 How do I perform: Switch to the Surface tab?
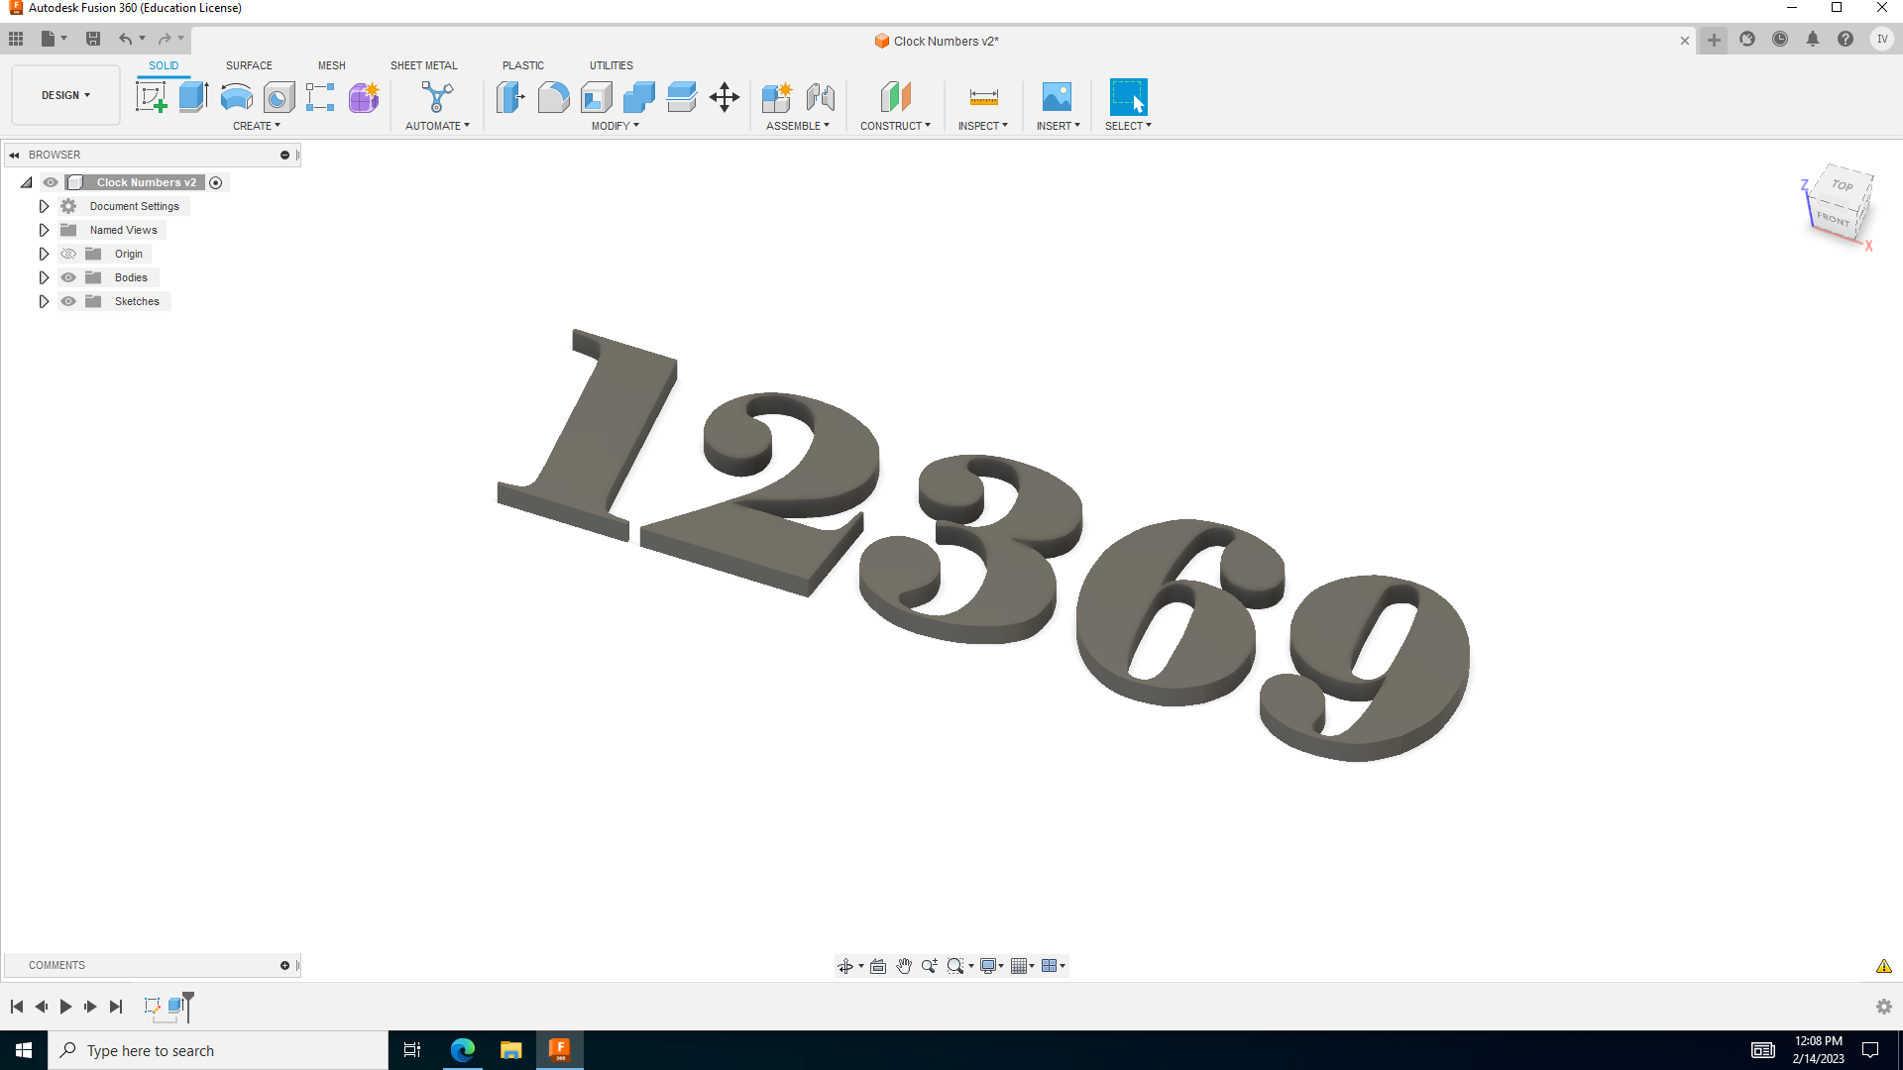(249, 65)
